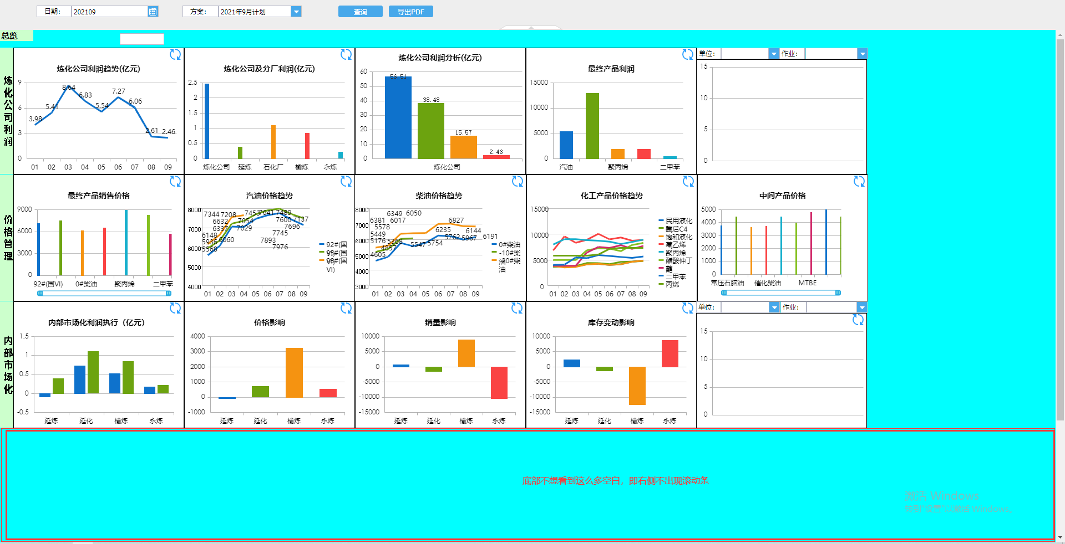Image resolution: width=1065 pixels, height=544 pixels.
Task: Open the date picker calendar icon
Action: coord(153,11)
